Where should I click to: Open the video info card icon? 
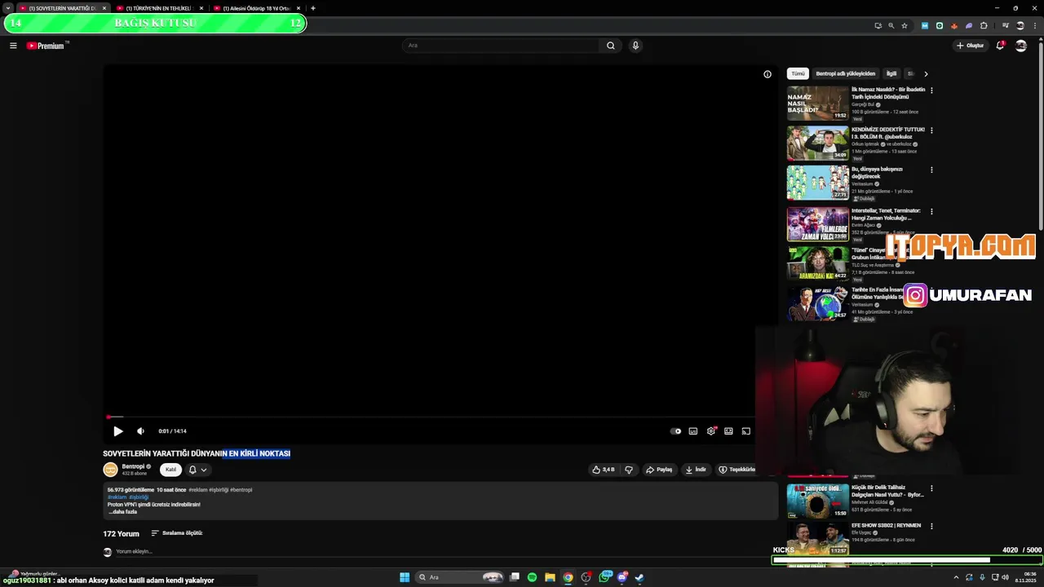click(768, 74)
